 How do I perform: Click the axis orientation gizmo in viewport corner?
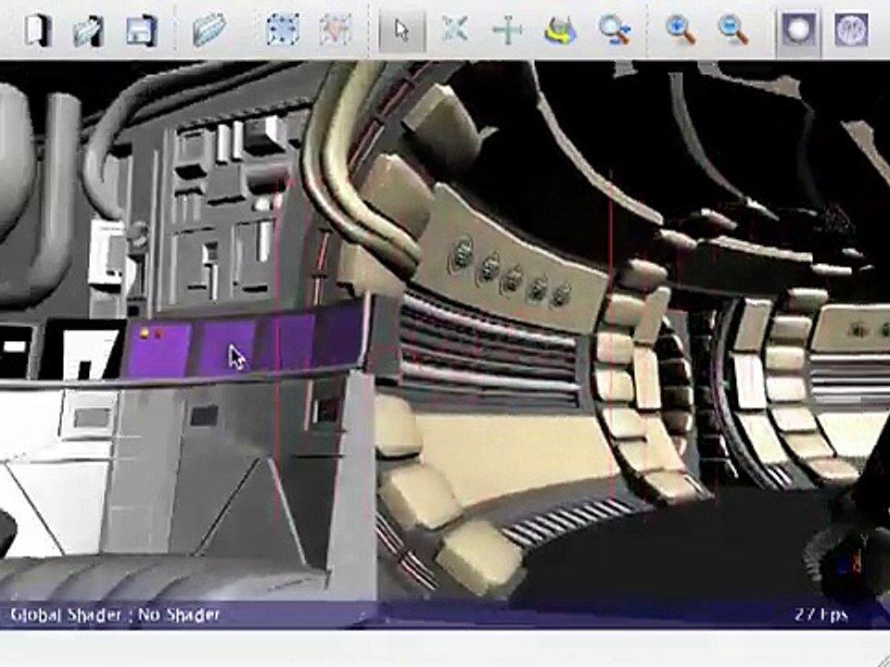coord(853,560)
